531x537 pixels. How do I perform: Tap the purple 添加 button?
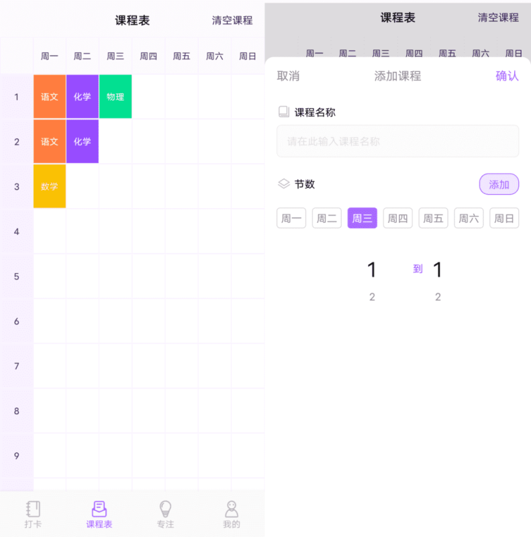tap(499, 184)
